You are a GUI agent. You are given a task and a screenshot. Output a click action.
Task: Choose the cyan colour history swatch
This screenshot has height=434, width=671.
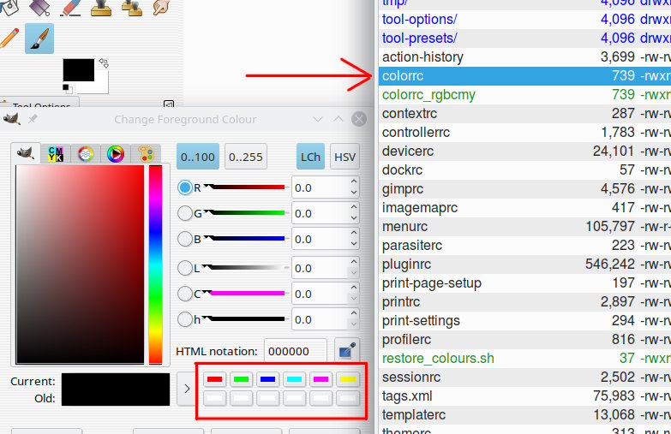click(x=295, y=379)
